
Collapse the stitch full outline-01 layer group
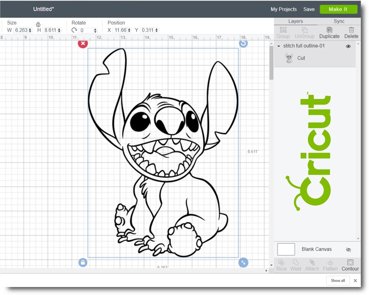(x=279, y=46)
